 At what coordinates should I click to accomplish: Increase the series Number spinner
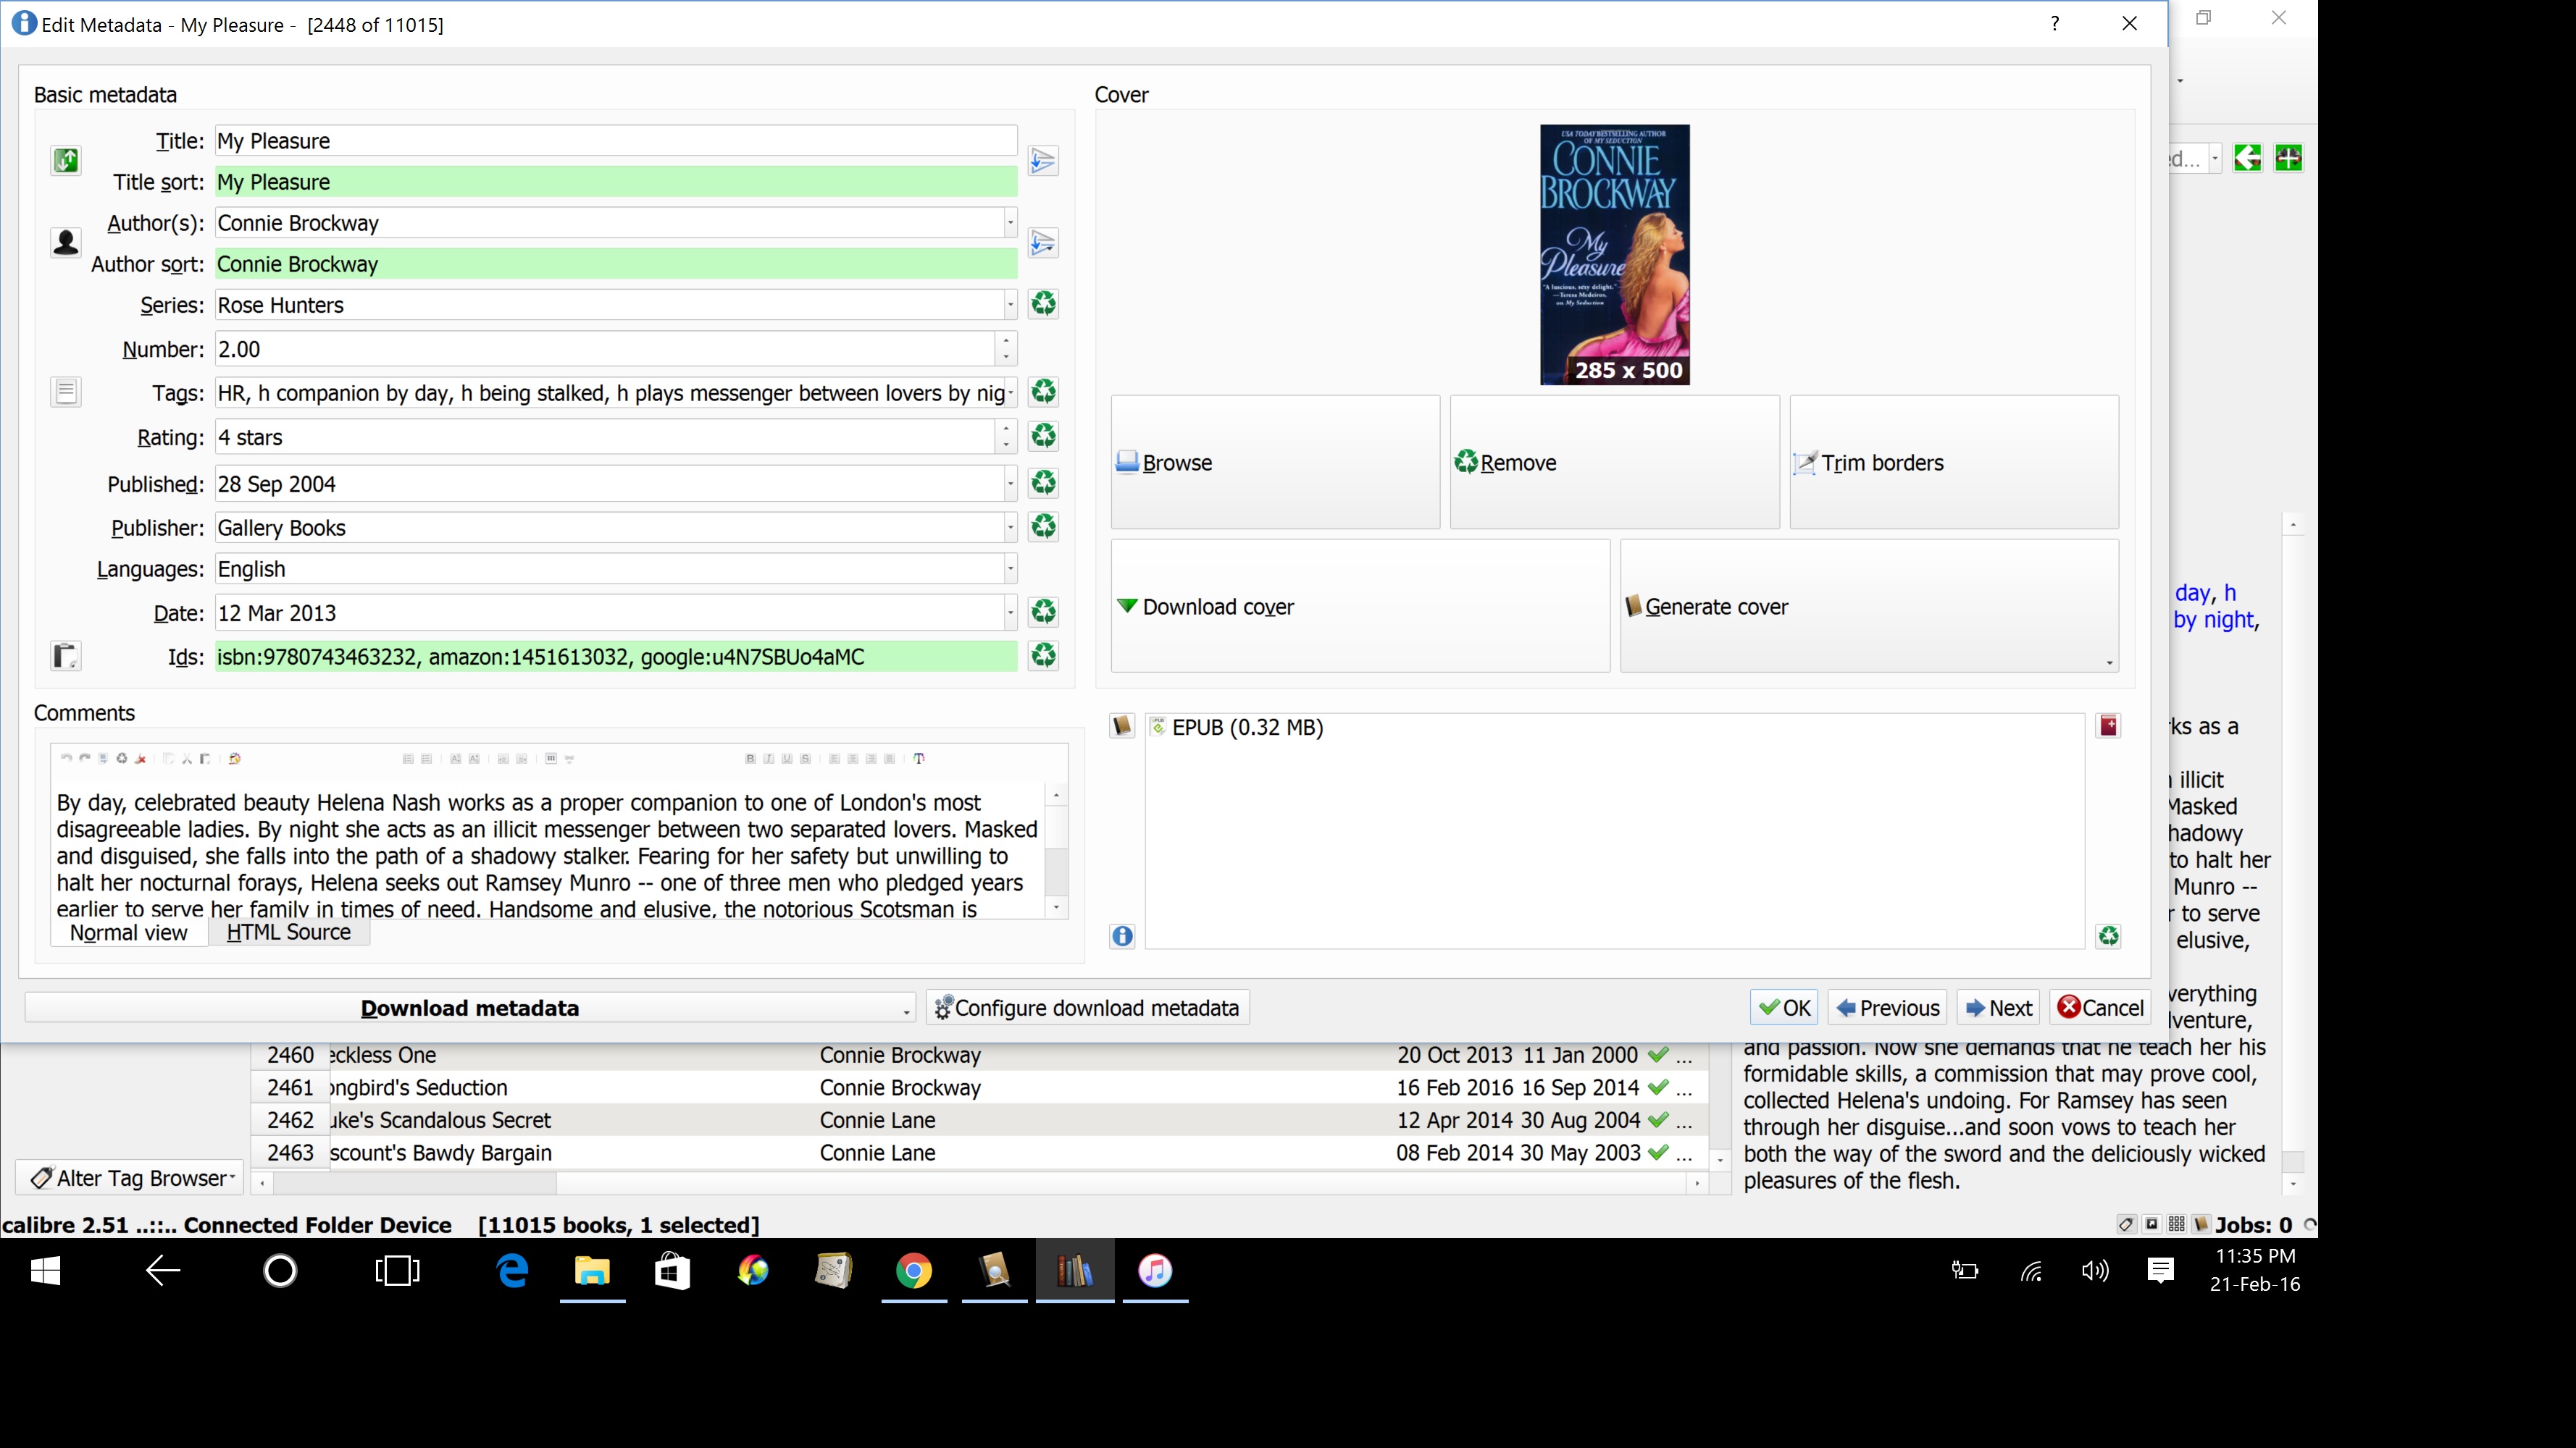coord(1006,342)
